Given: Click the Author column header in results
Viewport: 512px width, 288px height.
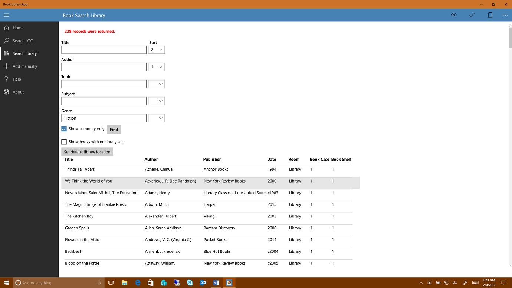Looking at the screenshot, I should click(x=151, y=160).
